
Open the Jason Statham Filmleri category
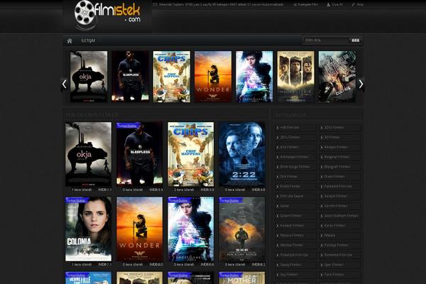pyautogui.click(x=339, y=216)
